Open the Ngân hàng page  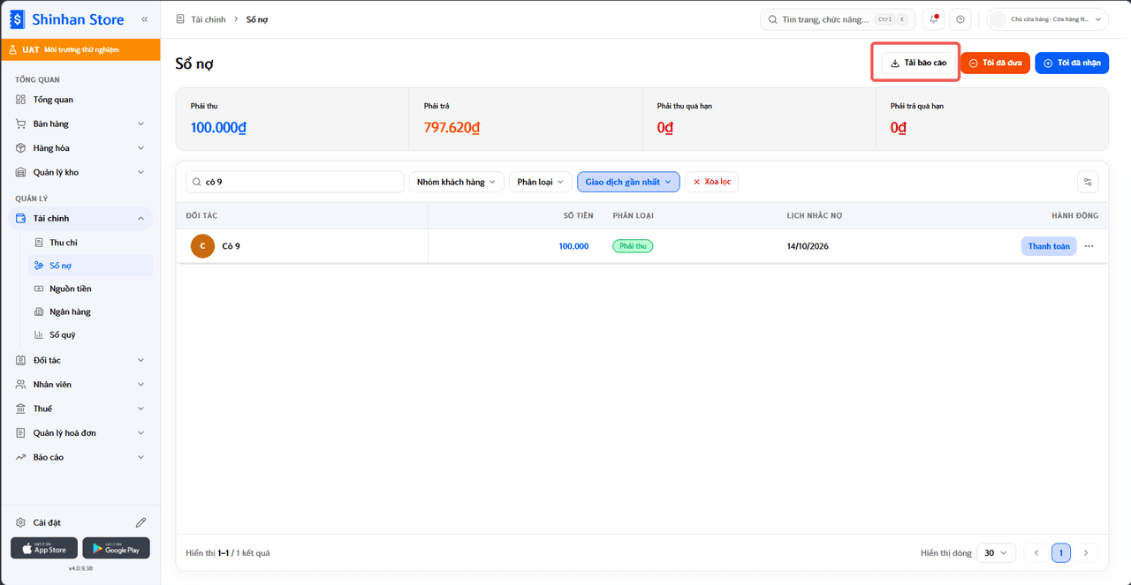90,311
